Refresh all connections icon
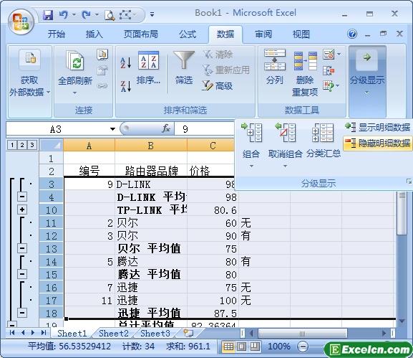The width and height of the screenshot is (413, 358). 75,60
